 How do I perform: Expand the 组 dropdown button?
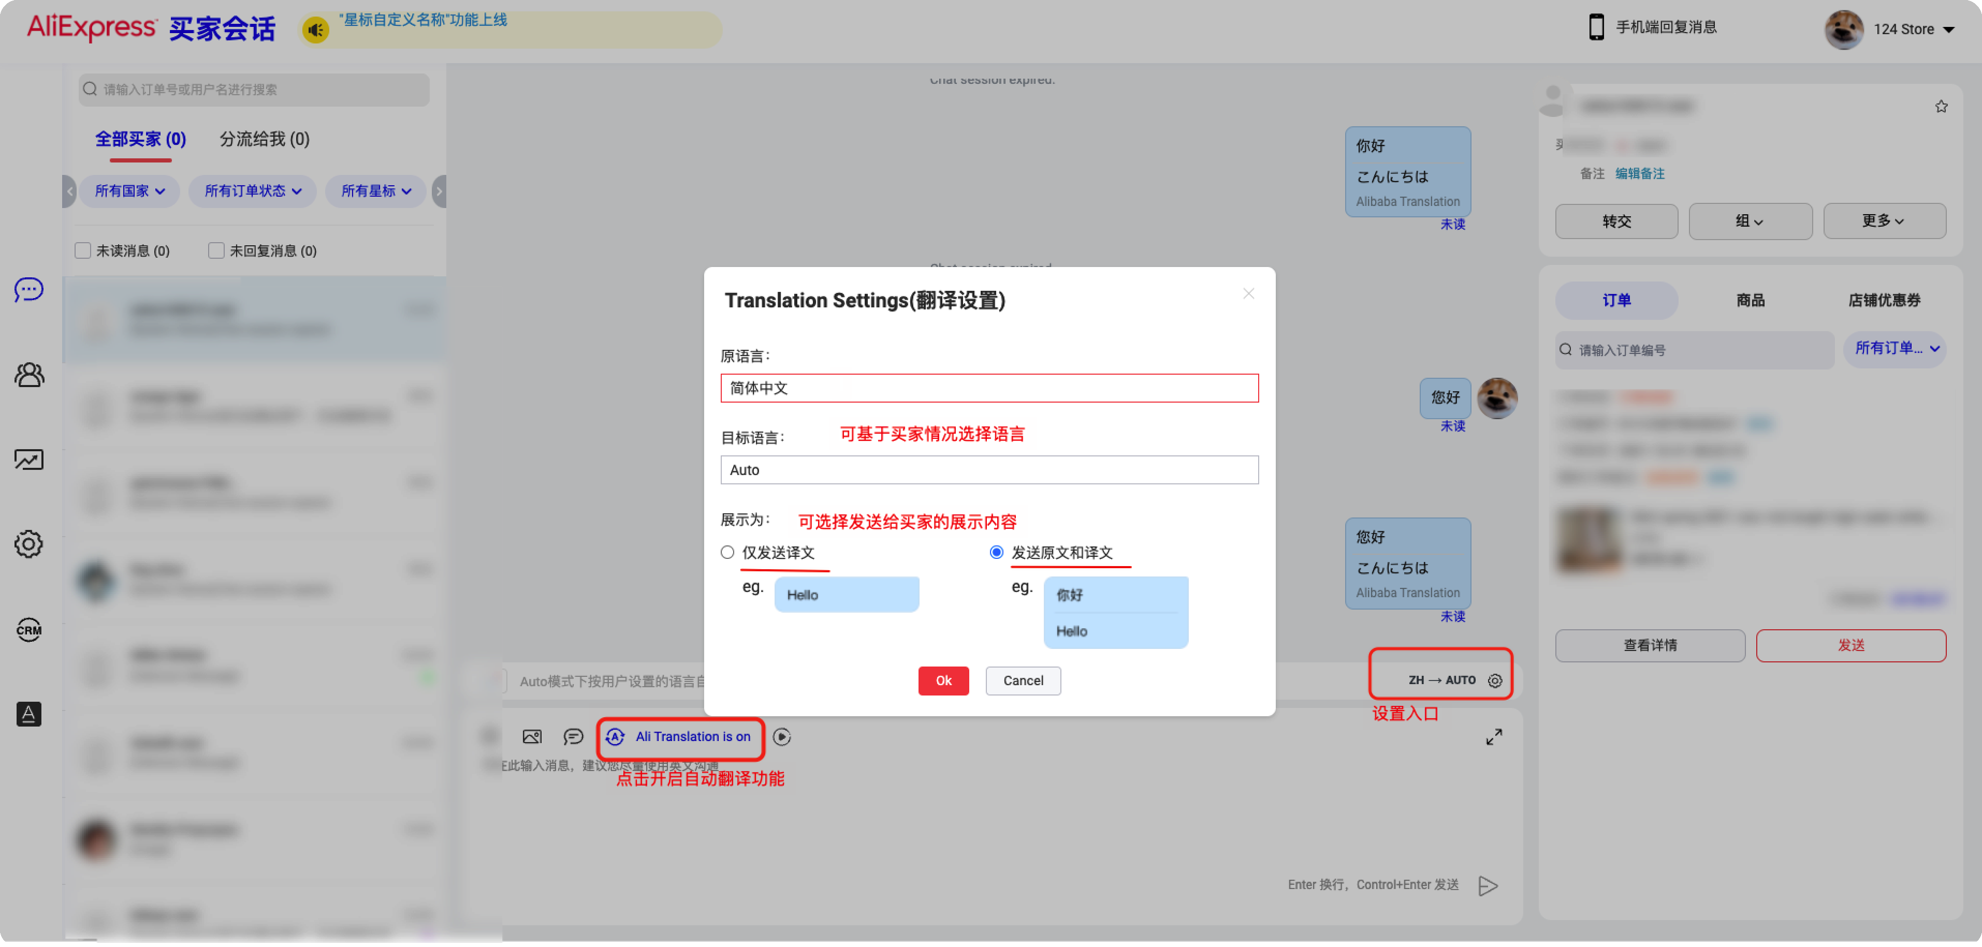coord(1751,221)
